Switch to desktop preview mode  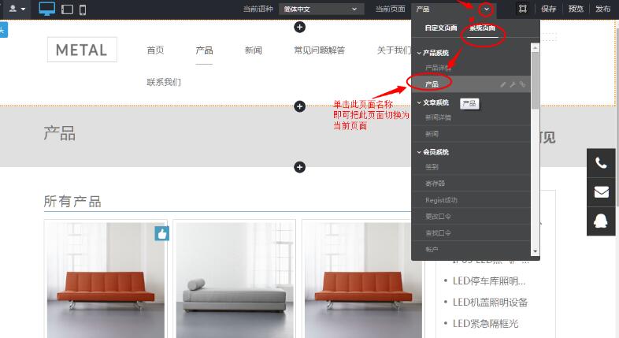[x=47, y=9]
